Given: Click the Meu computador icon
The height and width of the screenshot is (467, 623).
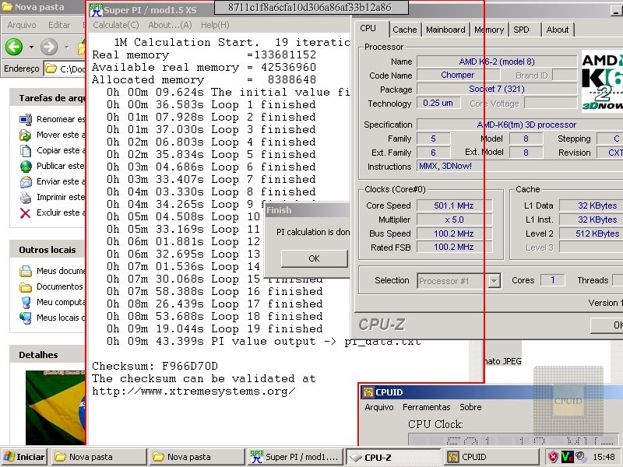Looking at the screenshot, I should [x=26, y=302].
